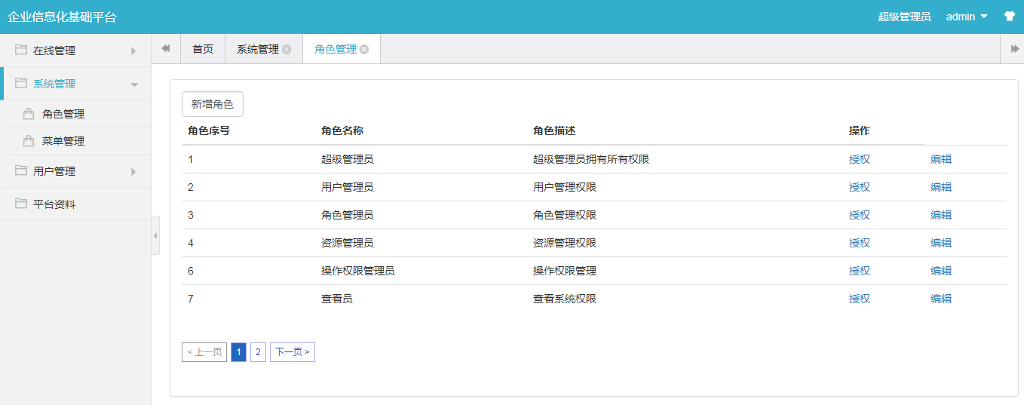Click 授权 for 操作权限管理员
The width and height of the screenshot is (1024, 405).
click(860, 271)
